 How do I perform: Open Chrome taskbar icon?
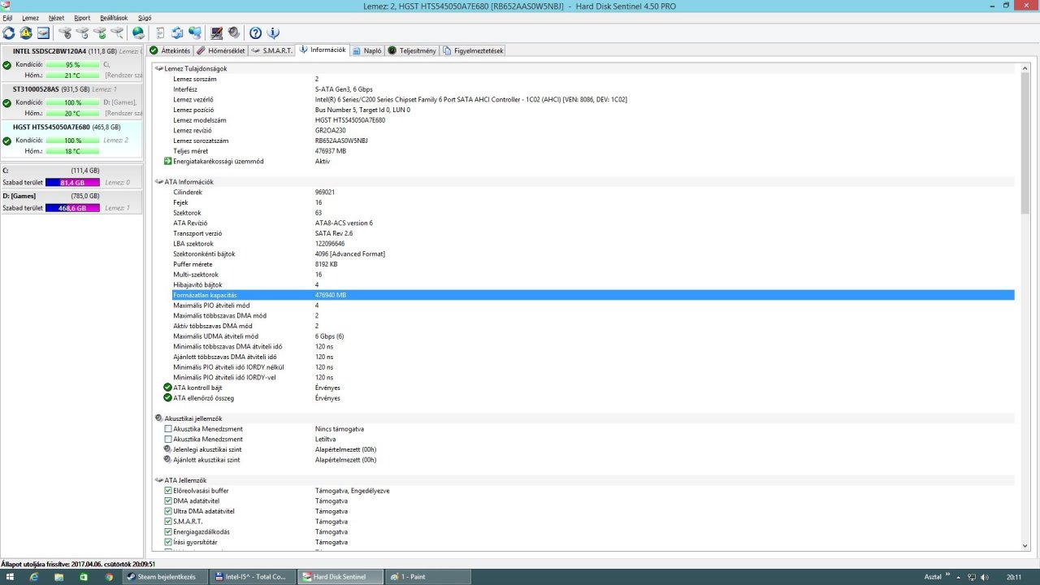point(109,577)
